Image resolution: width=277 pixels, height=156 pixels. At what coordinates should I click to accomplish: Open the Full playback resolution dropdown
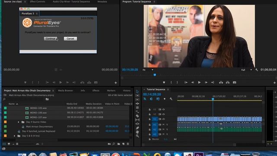pyautogui.click(x=246, y=70)
